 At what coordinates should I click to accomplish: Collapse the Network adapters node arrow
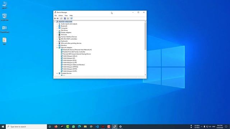pos(57,48)
